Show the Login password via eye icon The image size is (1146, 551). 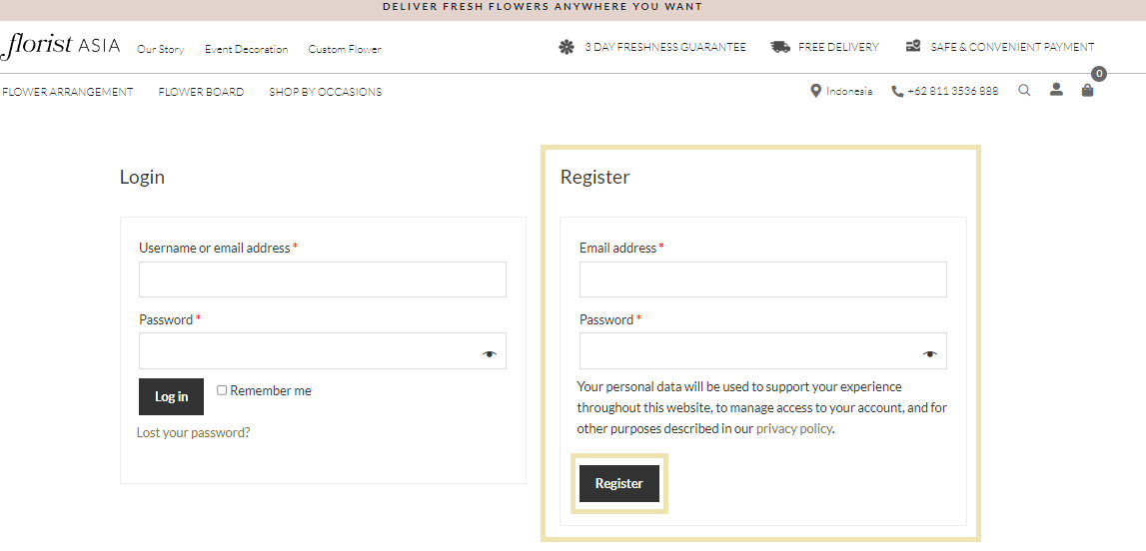(489, 354)
